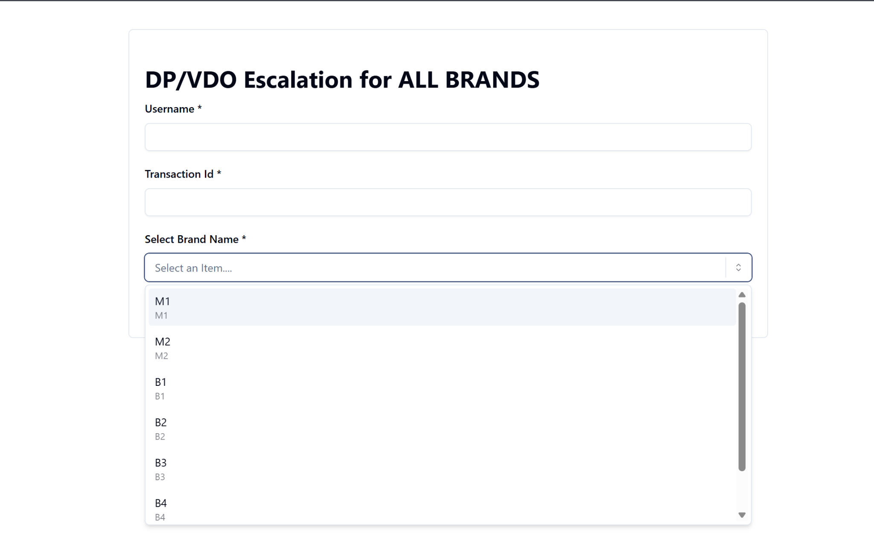Focus the Username text field
Screen dimensions: 874x560
(x=448, y=137)
